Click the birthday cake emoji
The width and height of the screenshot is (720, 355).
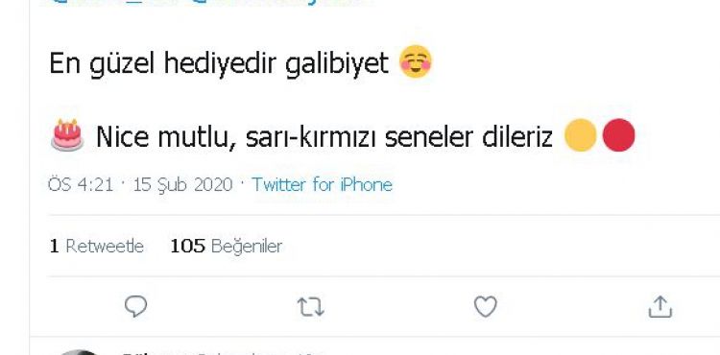pos(67,134)
